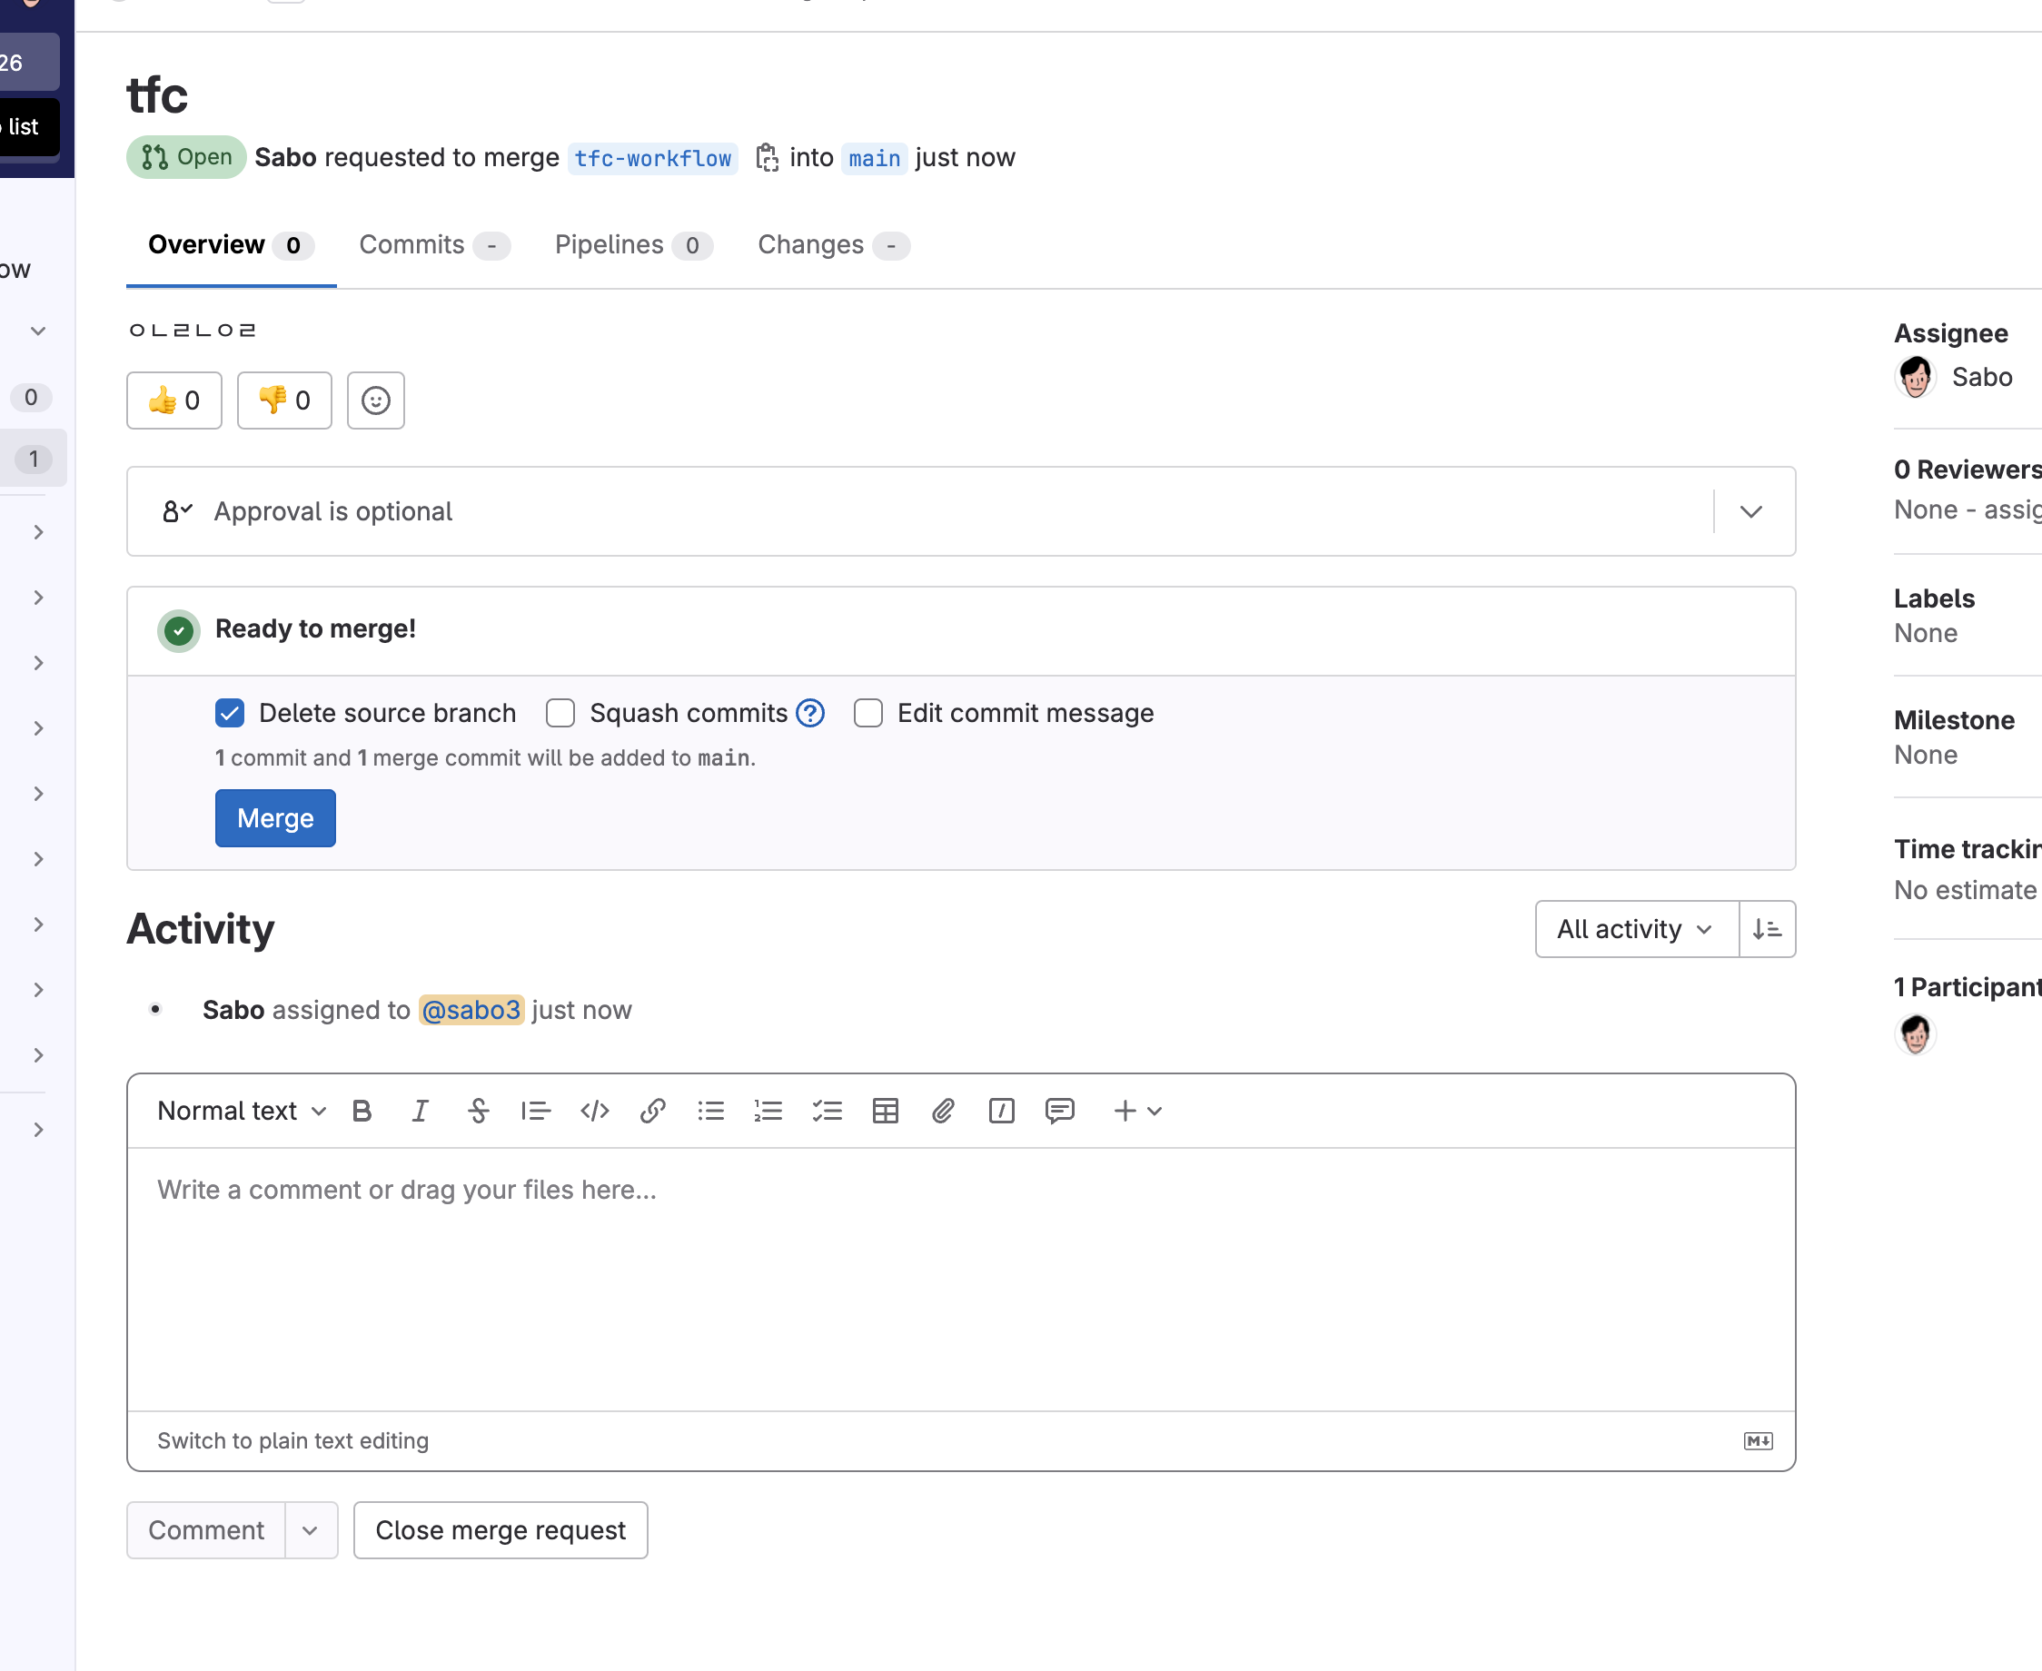Screen dimensions: 2042x1671
Task: Insert a code snippet via toolbar
Action: pos(594,1111)
